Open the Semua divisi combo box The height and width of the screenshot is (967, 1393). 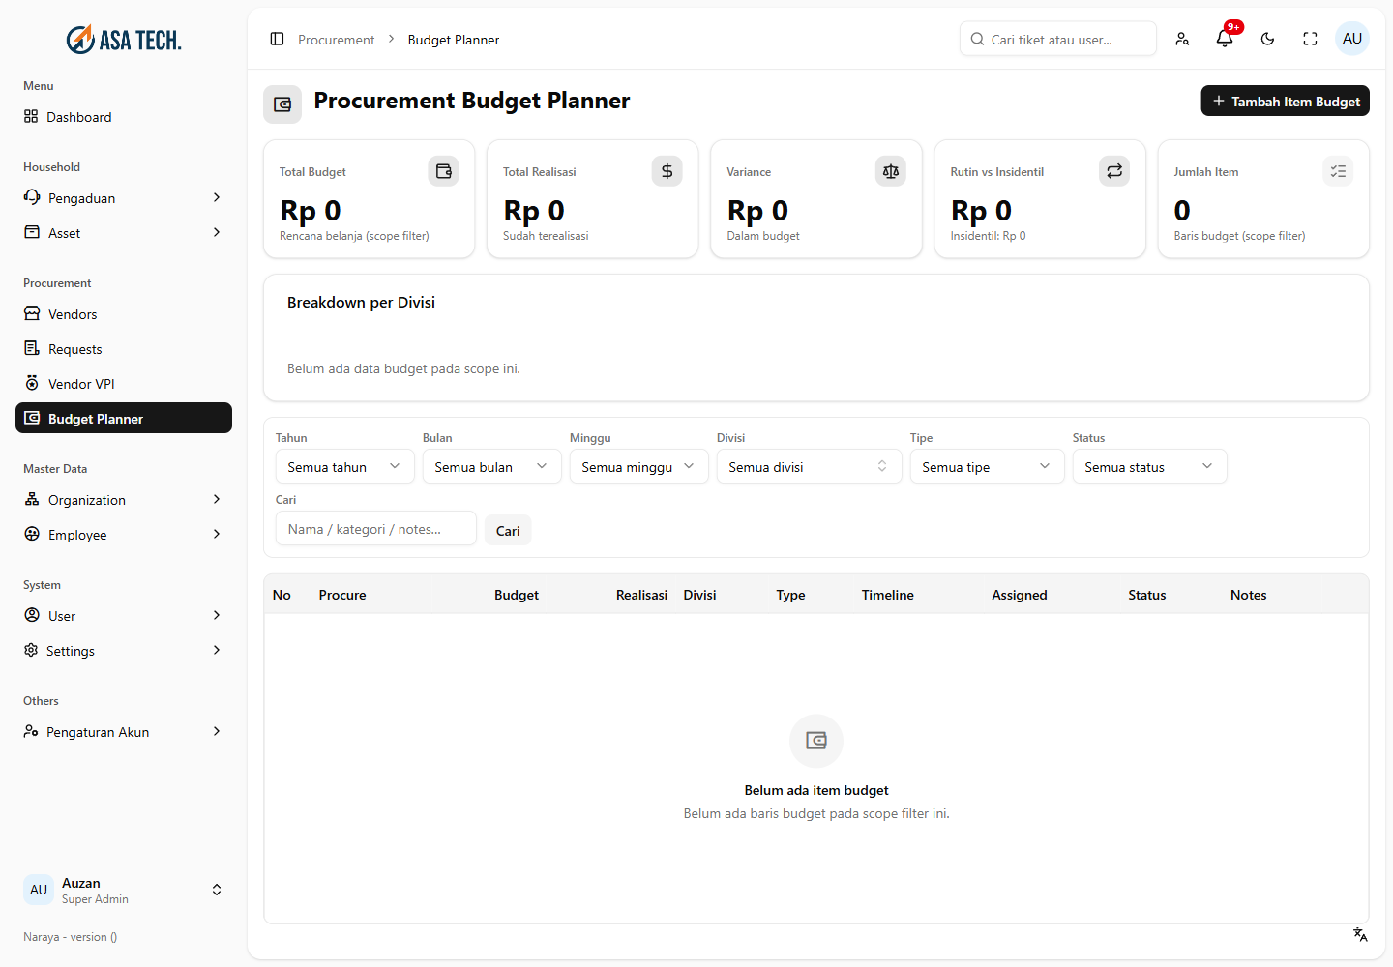coord(809,467)
